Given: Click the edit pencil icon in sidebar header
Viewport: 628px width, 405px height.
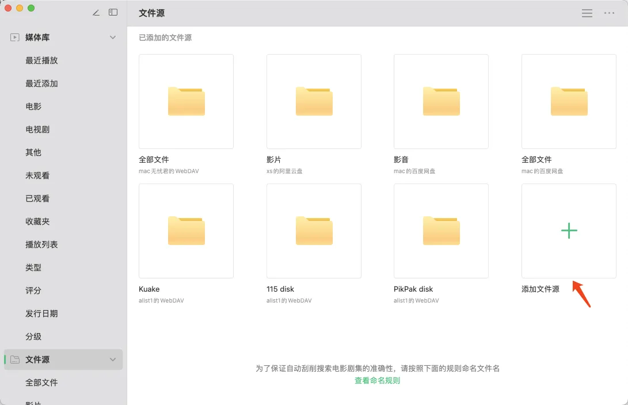Looking at the screenshot, I should (96, 13).
